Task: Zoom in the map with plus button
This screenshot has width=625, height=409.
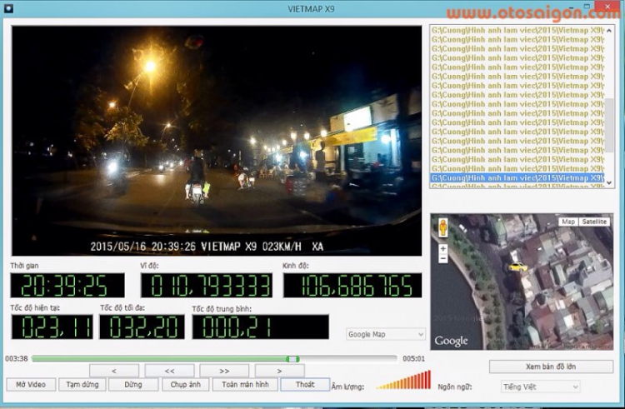Action: pos(442,249)
